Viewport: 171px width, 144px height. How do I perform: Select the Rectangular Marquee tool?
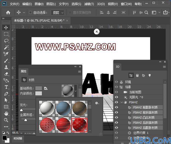coord(6,34)
